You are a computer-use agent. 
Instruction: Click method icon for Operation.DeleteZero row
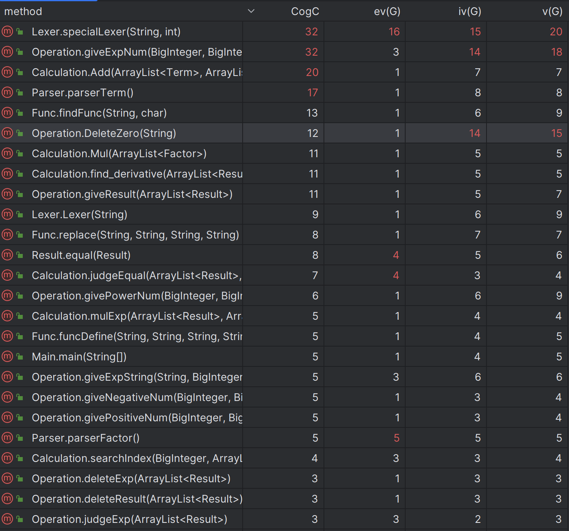pyautogui.click(x=7, y=133)
